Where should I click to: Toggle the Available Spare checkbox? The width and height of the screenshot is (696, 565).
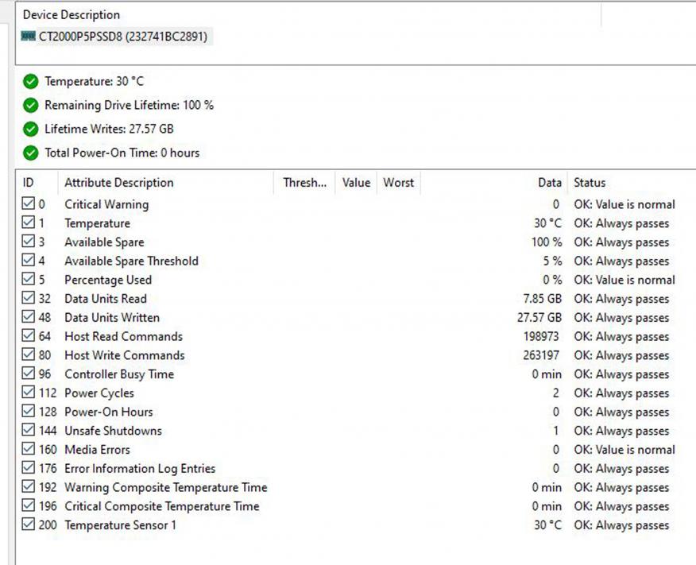pos(29,242)
